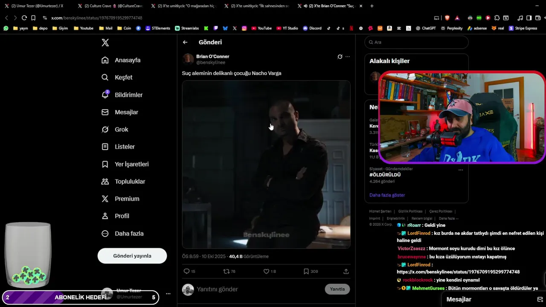
Task: Click the Grok icon on the post
Action: click(x=340, y=57)
